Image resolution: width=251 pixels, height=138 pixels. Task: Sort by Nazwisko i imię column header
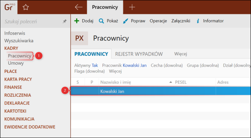tap(116, 82)
